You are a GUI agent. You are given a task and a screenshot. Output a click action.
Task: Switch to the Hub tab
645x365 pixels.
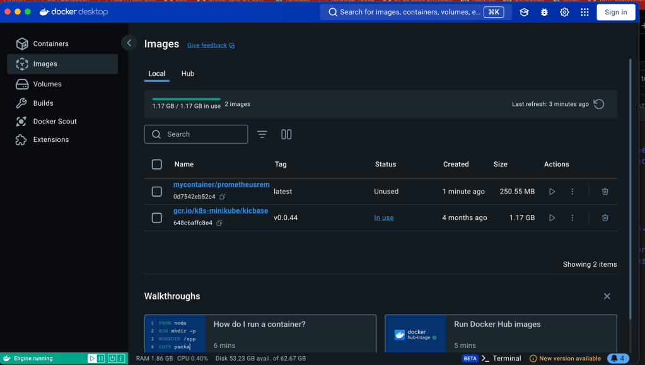(x=188, y=74)
